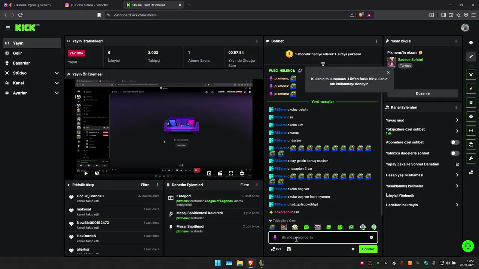Open Yayın bilgisi three-dot menu
This screenshot has width=479, height=269.
[456, 41]
